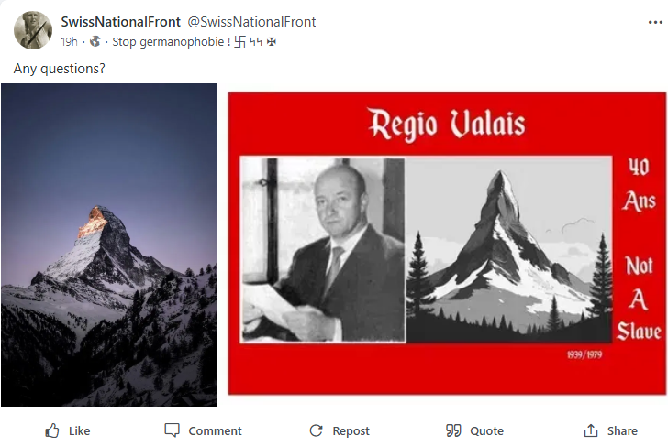Click the Share upload arrow icon
The width and height of the screenshot is (668, 446).
pyautogui.click(x=591, y=430)
